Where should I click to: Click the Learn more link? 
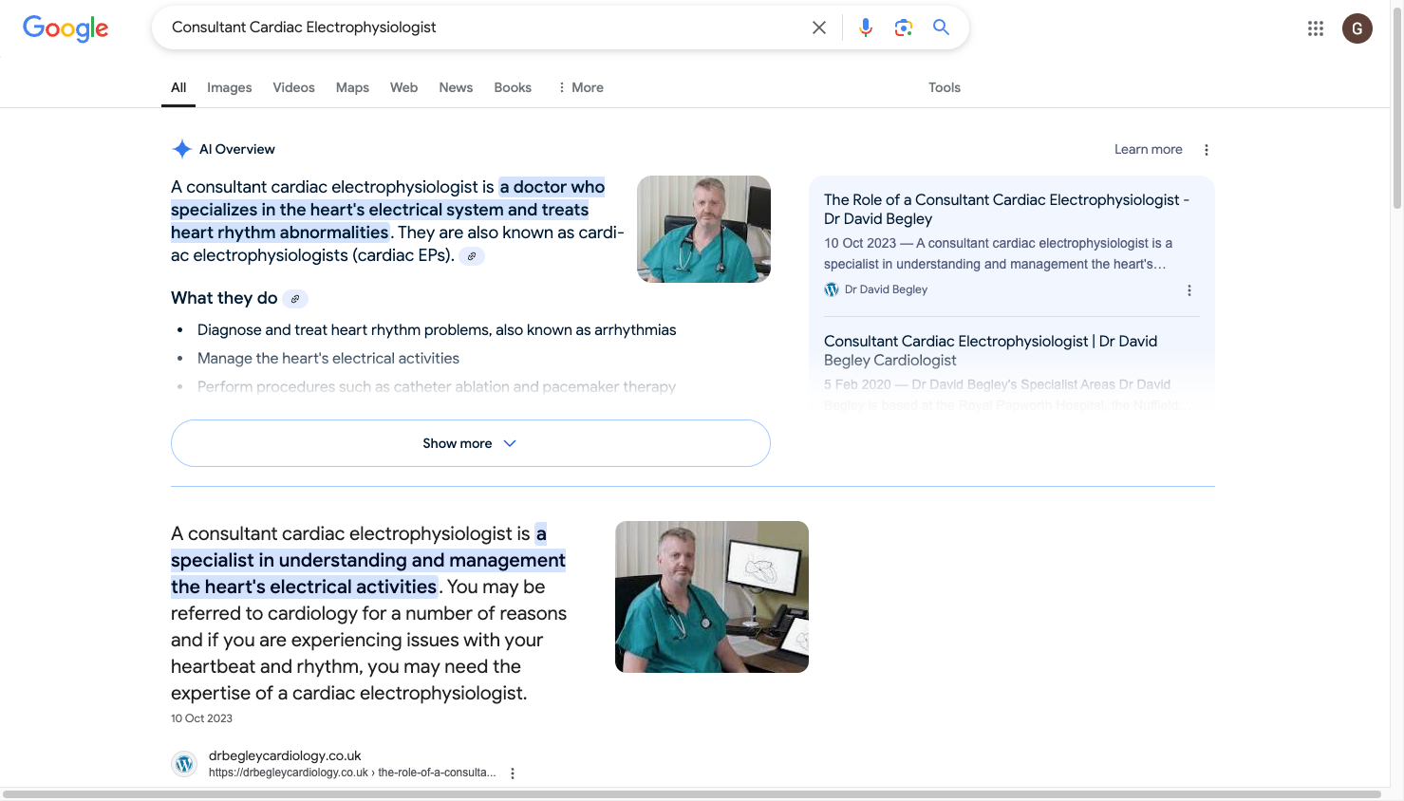(x=1148, y=149)
